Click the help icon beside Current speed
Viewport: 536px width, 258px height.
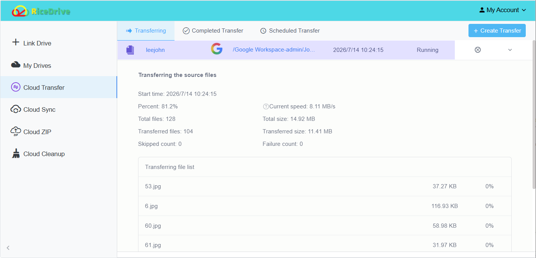[x=266, y=106]
